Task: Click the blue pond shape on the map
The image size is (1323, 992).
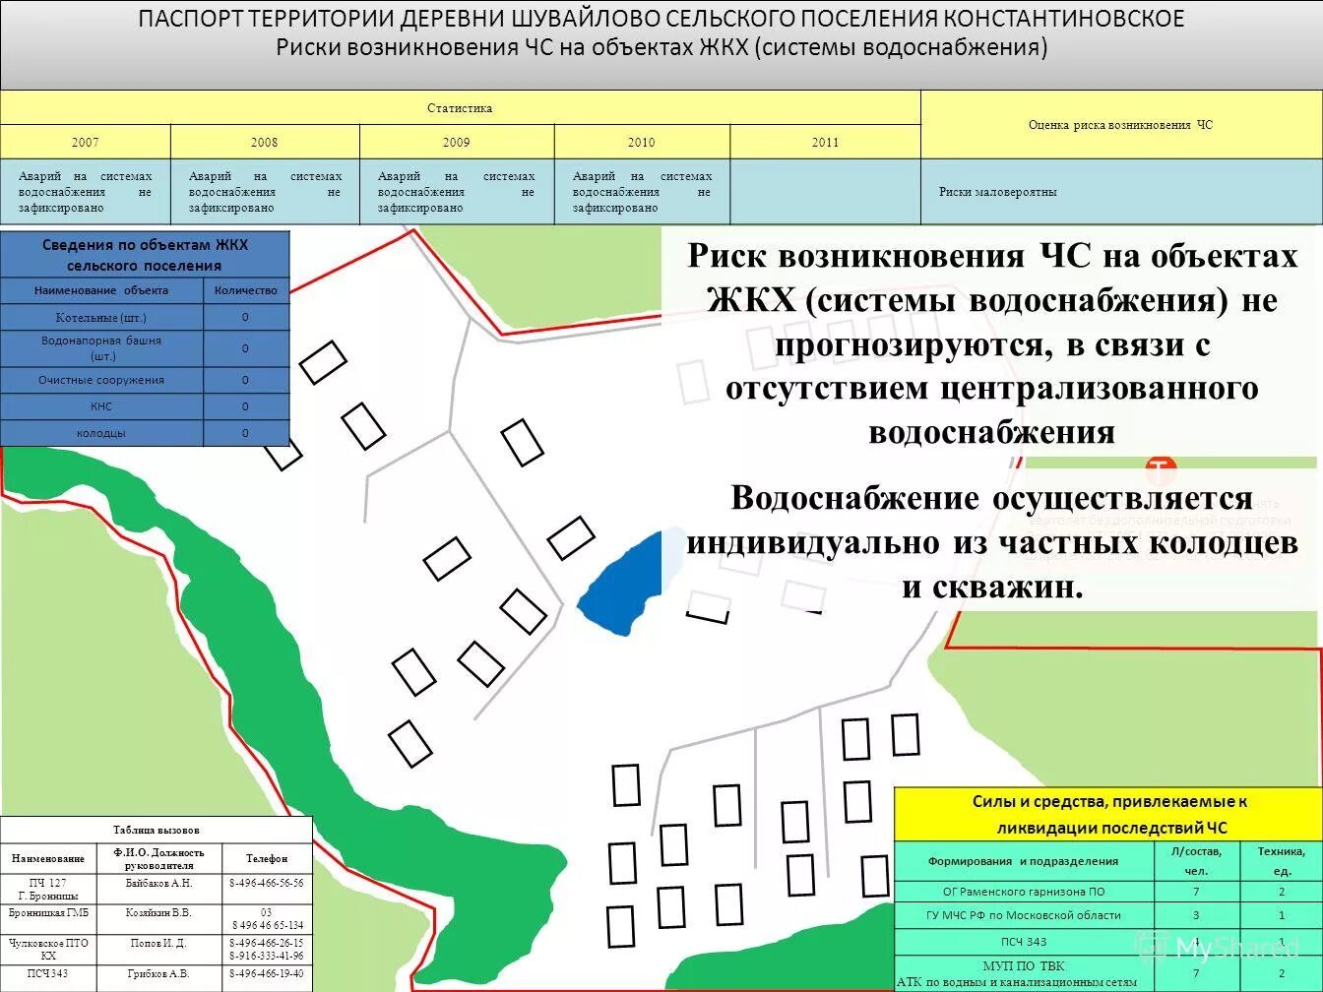Action: point(620,586)
